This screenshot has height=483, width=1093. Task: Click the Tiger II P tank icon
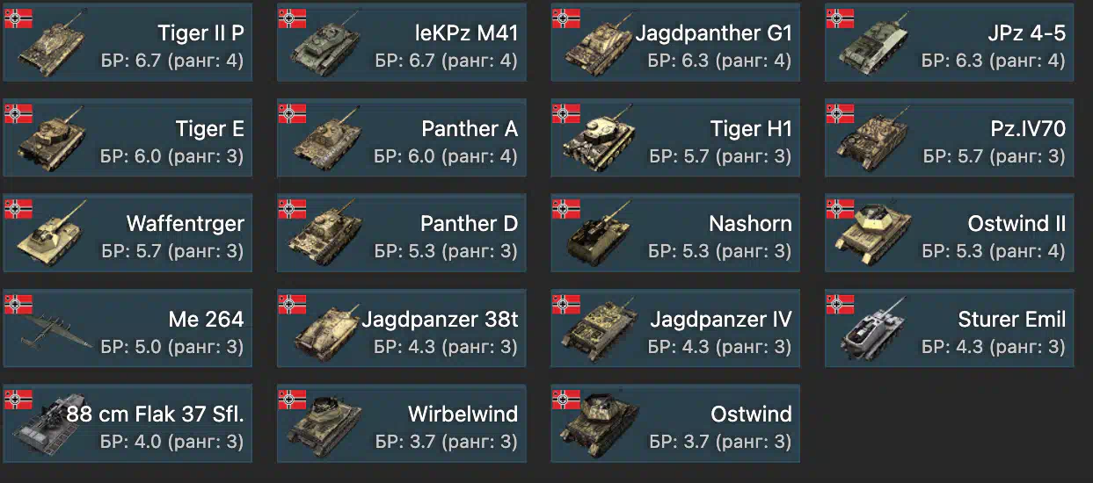tap(53, 49)
